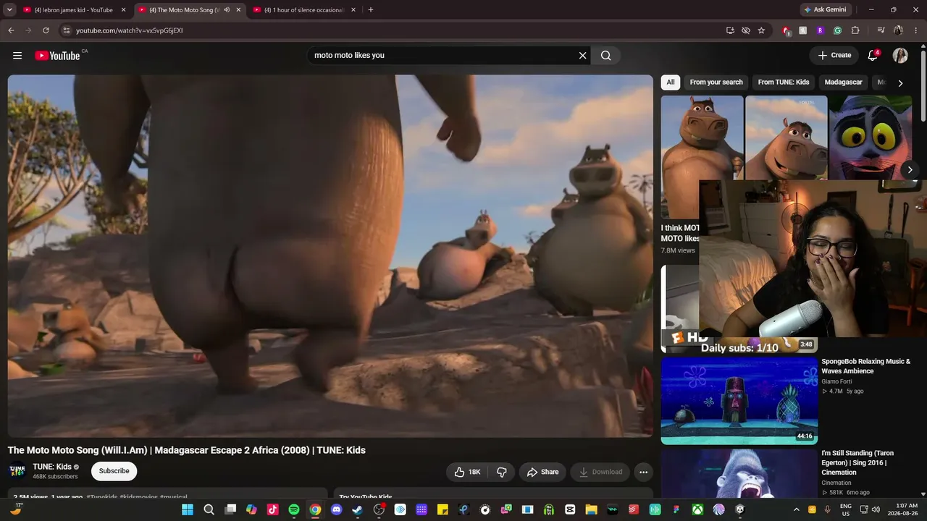Mute the Moto Moto Song tab audio
Image resolution: width=927 pixels, height=521 pixels.
click(227, 10)
